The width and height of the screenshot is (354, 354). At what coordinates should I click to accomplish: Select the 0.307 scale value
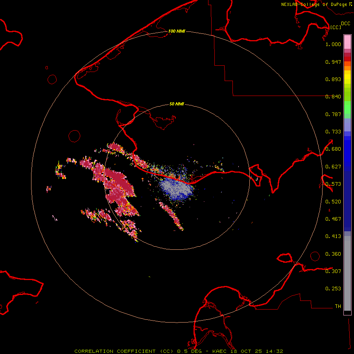(x=333, y=271)
